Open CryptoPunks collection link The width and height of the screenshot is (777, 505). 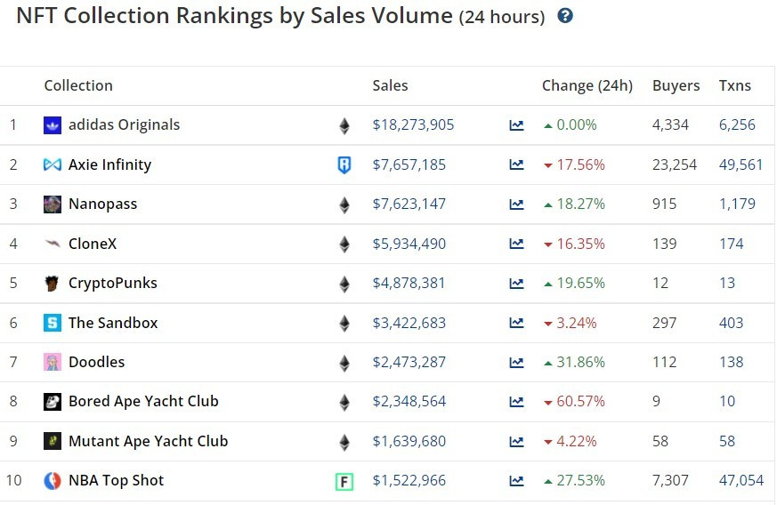click(x=113, y=284)
